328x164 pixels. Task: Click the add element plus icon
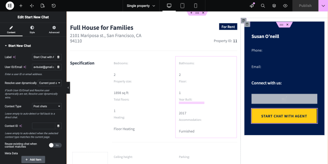[x=21, y=6]
